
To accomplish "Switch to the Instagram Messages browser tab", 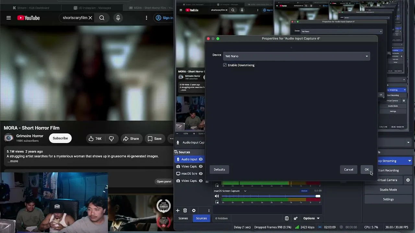I will click(x=92, y=8).
